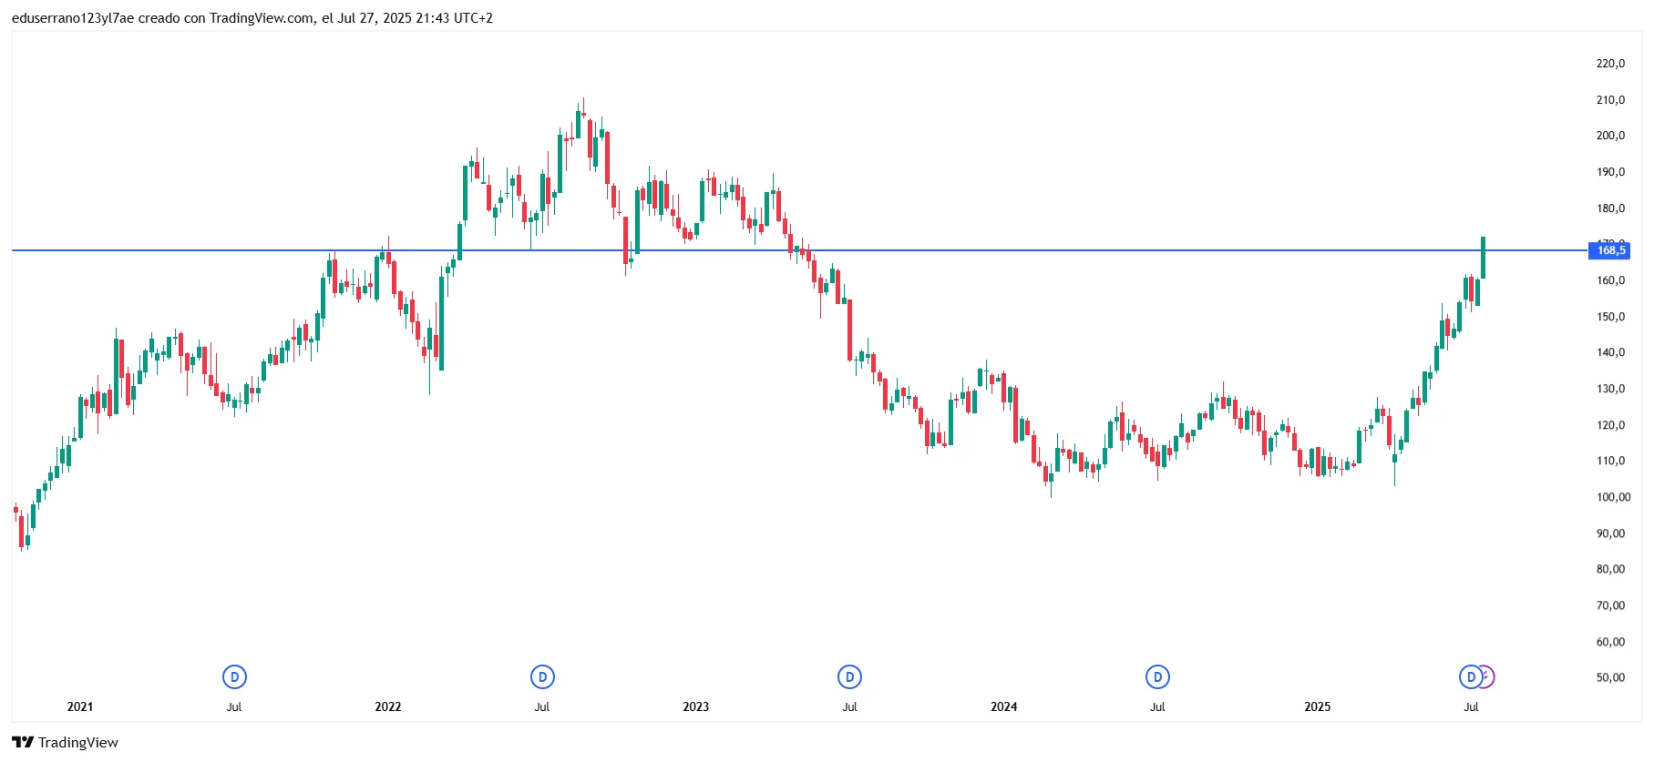Click the 2021 label on the time axis
1654x762 pixels.
80,707
